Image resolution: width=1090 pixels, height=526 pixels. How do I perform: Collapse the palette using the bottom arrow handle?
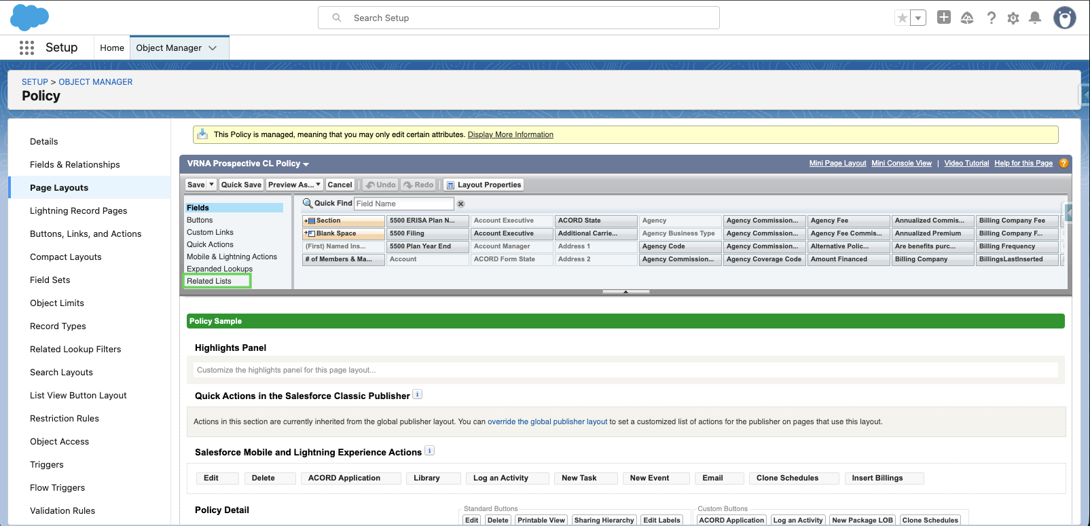pyautogui.click(x=625, y=292)
